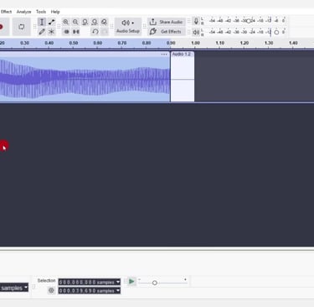Click the playback meter speaker icon
314x307 pixels.
[x=196, y=32]
